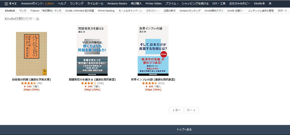Screen dimensions: 290x135
Task: Open サポート in sub navigation
Action: (282, 11)
